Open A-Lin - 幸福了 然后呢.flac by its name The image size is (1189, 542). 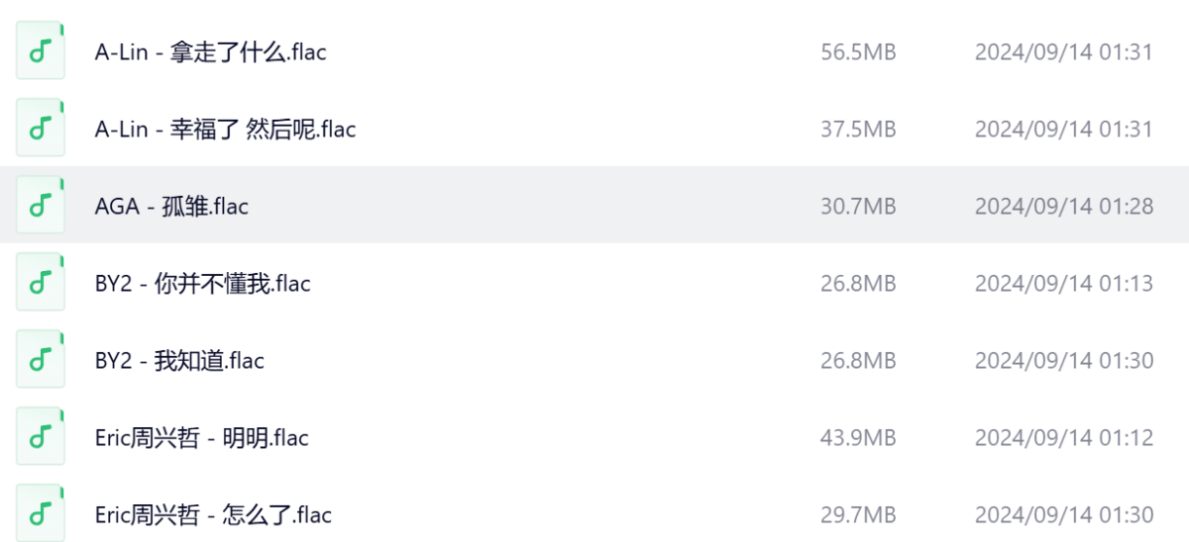tap(225, 130)
